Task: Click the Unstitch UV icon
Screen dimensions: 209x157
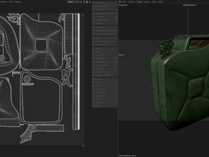Action: tap(93, 68)
